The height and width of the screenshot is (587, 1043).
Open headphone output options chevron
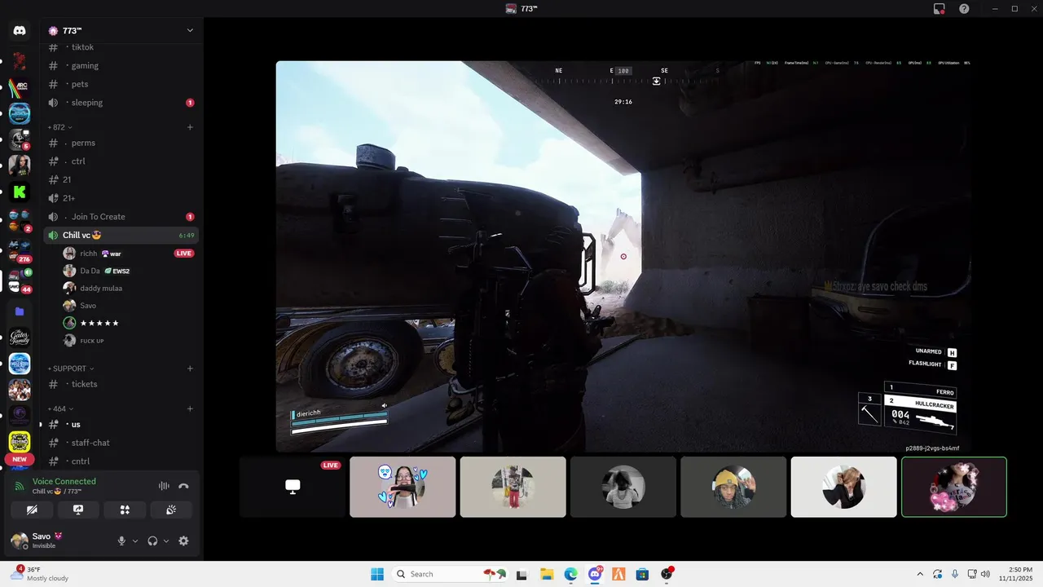tap(166, 541)
